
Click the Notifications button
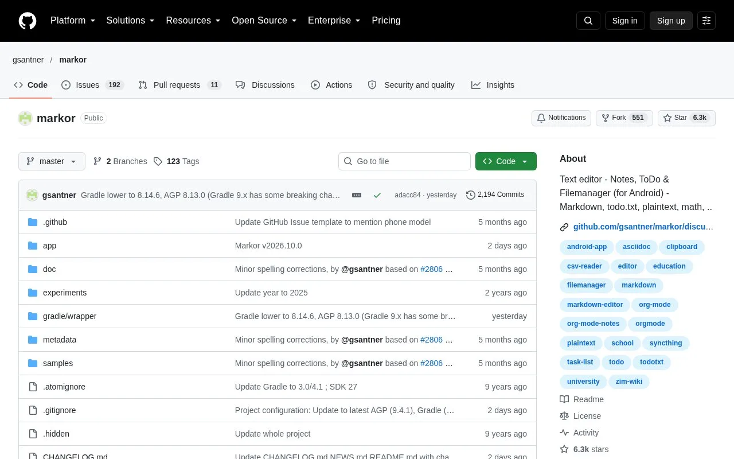[x=561, y=118]
